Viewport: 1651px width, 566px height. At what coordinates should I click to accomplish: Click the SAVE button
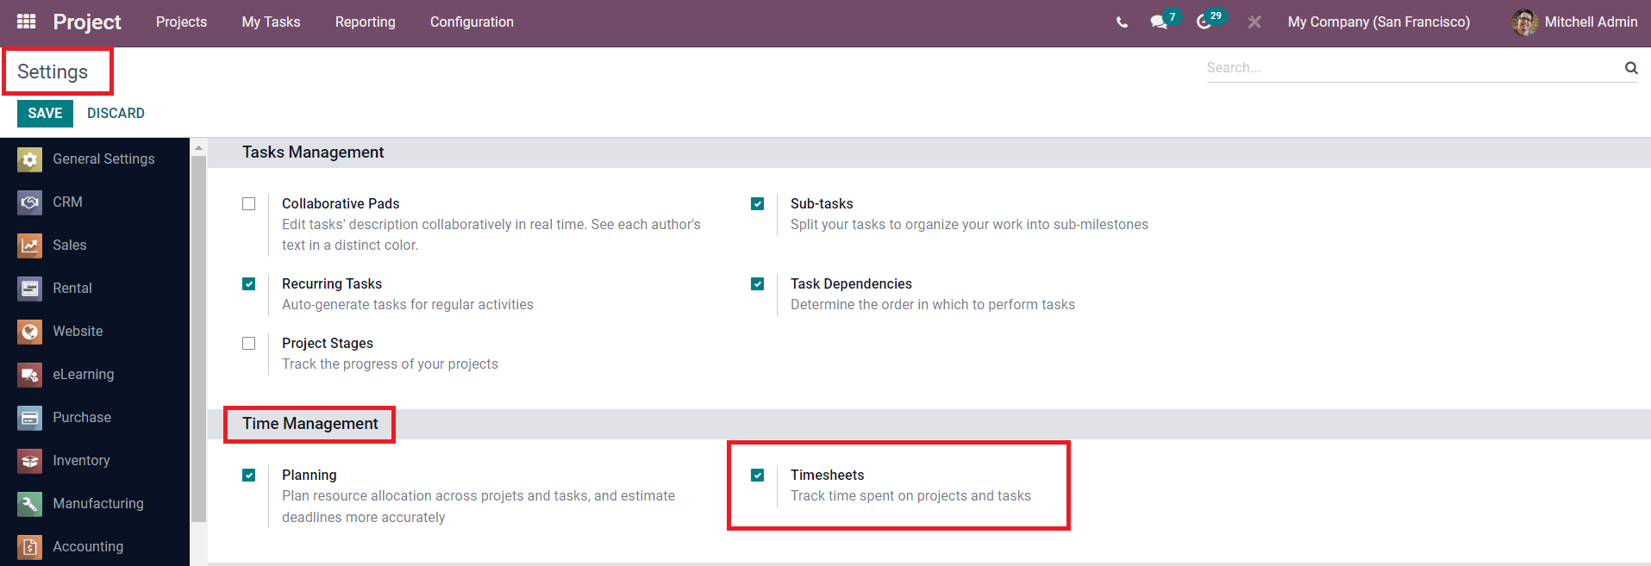click(x=45, y=113)
